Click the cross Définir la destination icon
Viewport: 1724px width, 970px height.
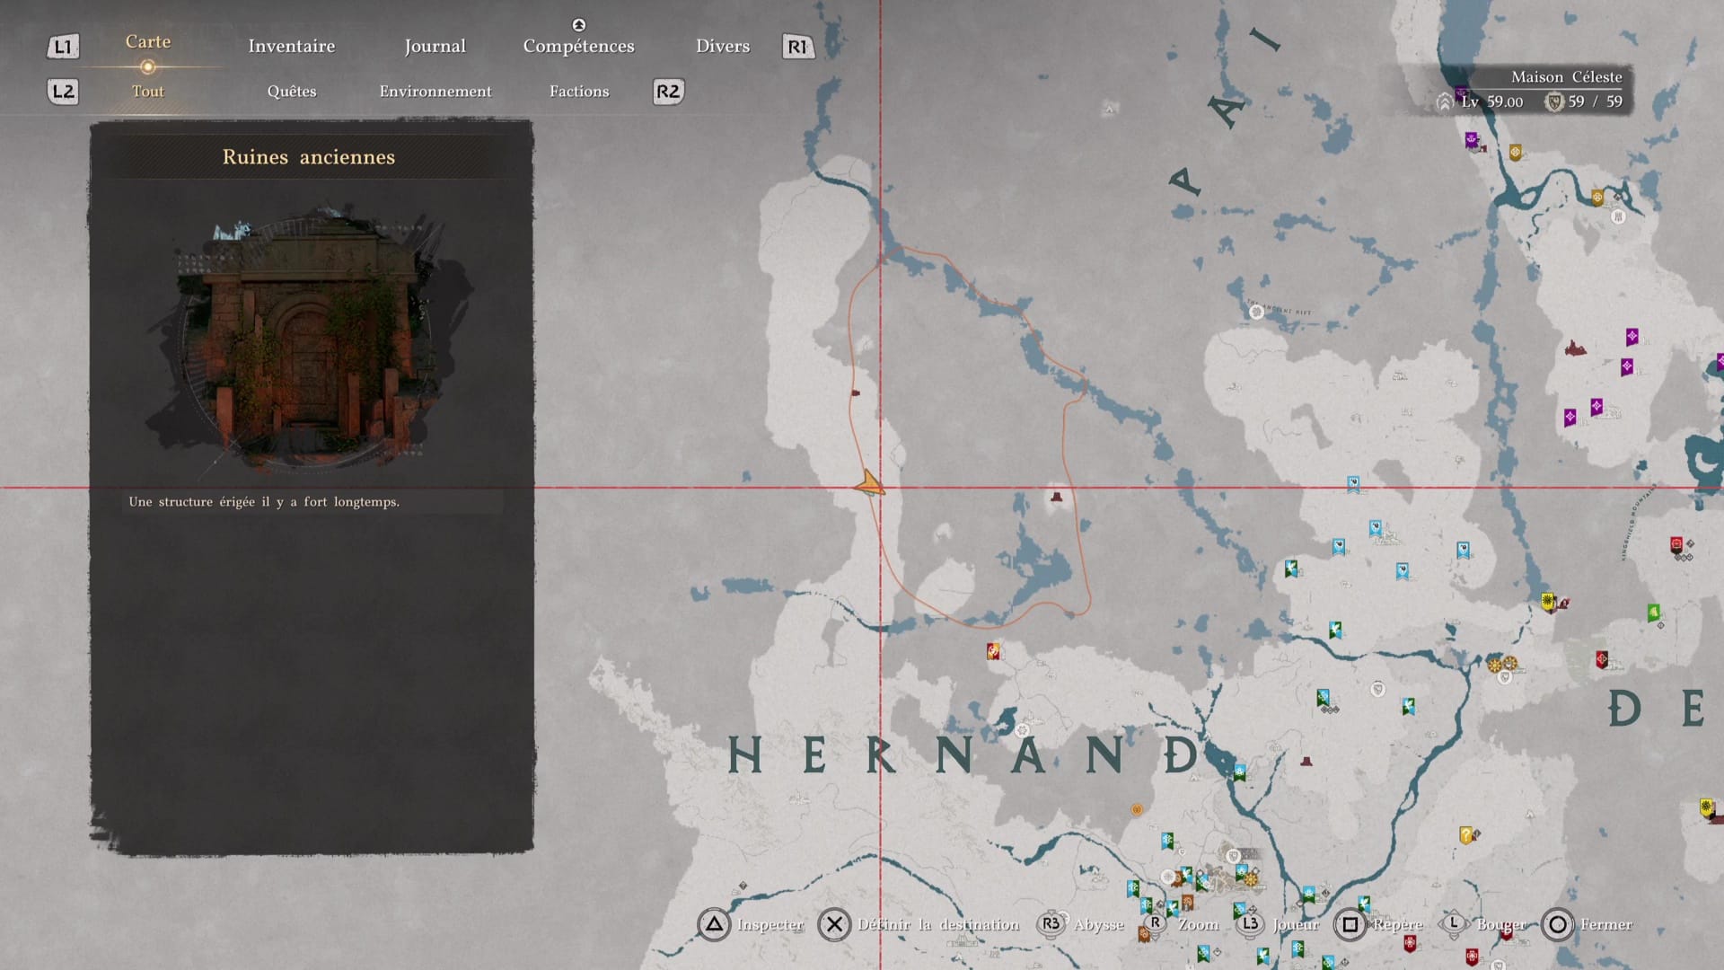(834, 924)
